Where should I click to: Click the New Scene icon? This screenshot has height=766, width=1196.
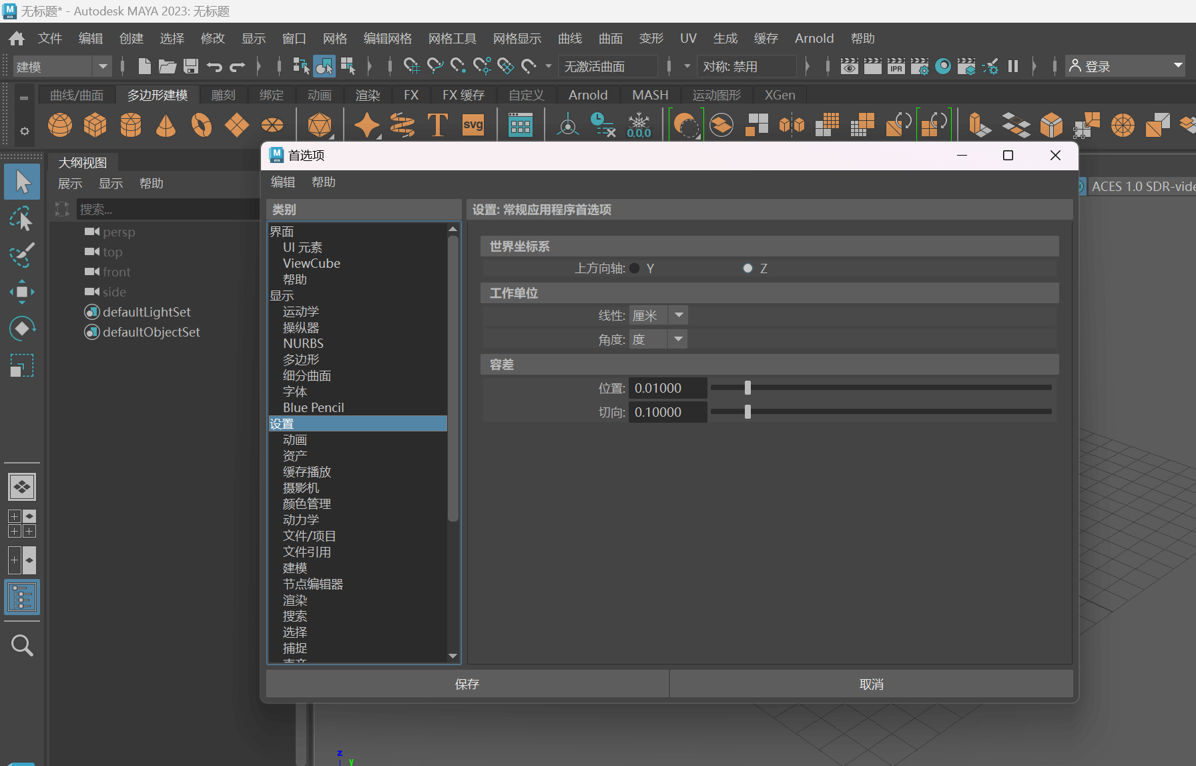(144, 66)
